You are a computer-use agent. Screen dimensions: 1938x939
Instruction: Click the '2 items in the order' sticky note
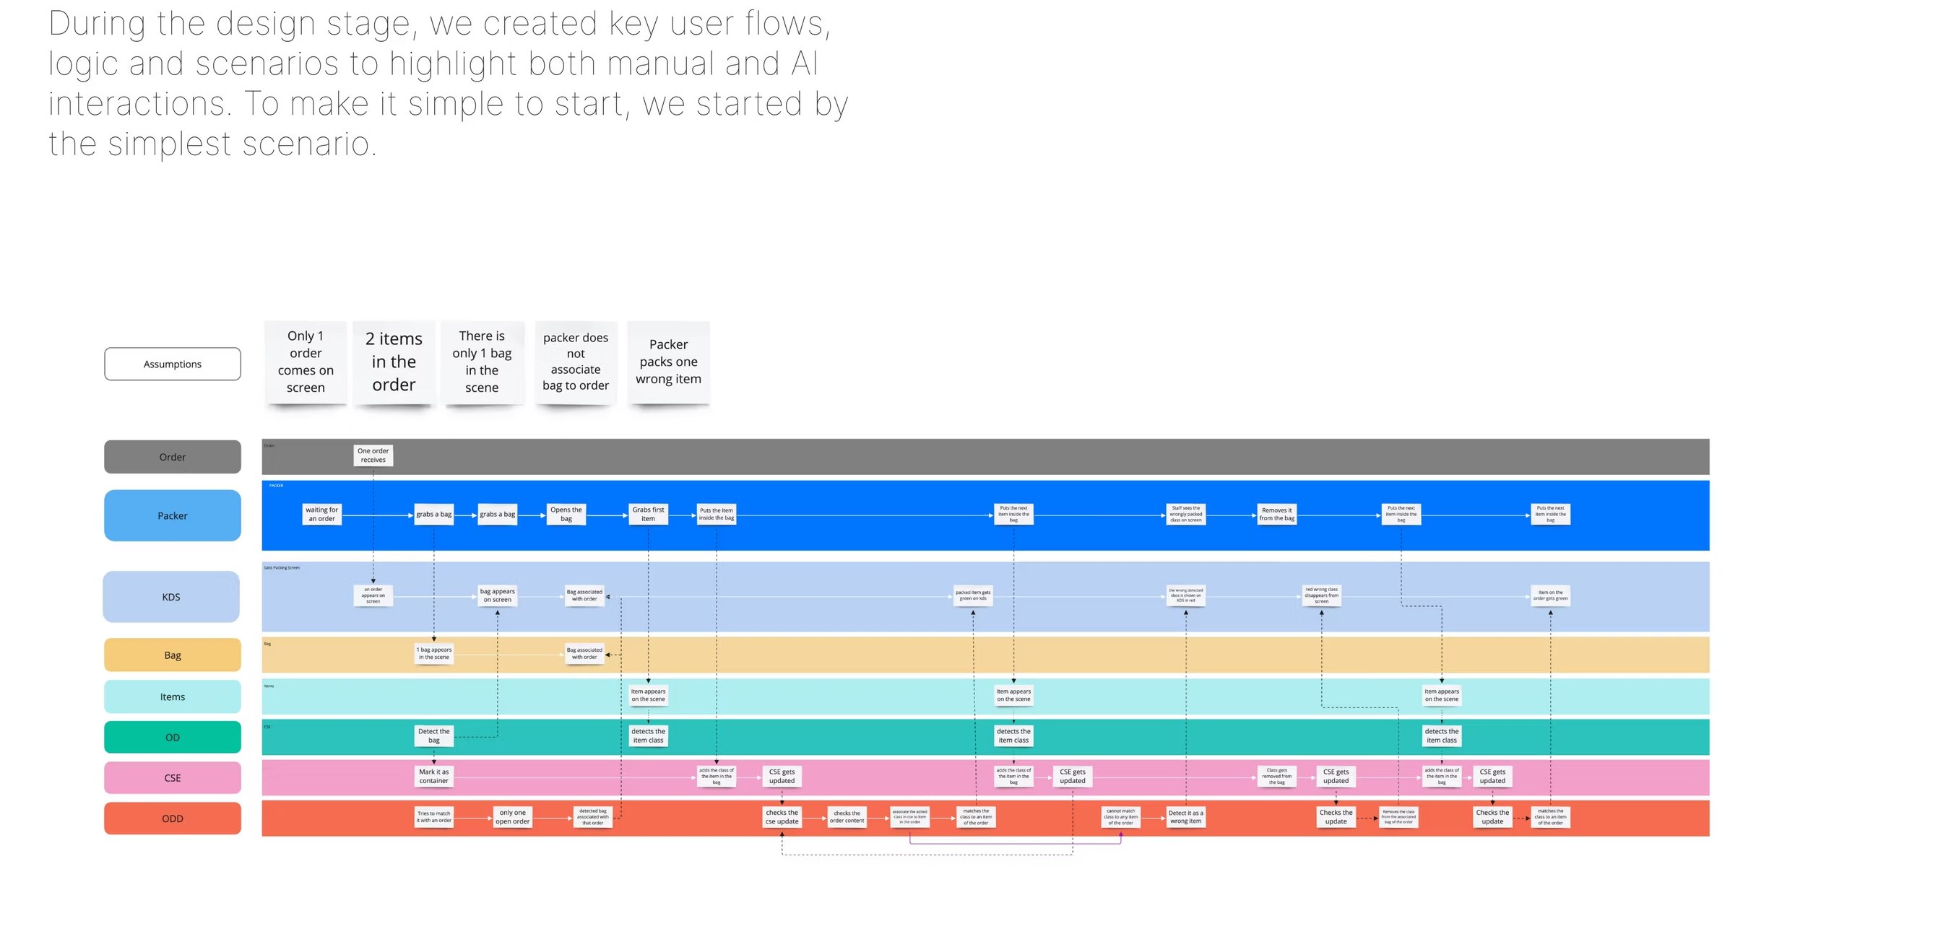click(x=394, y=362)
